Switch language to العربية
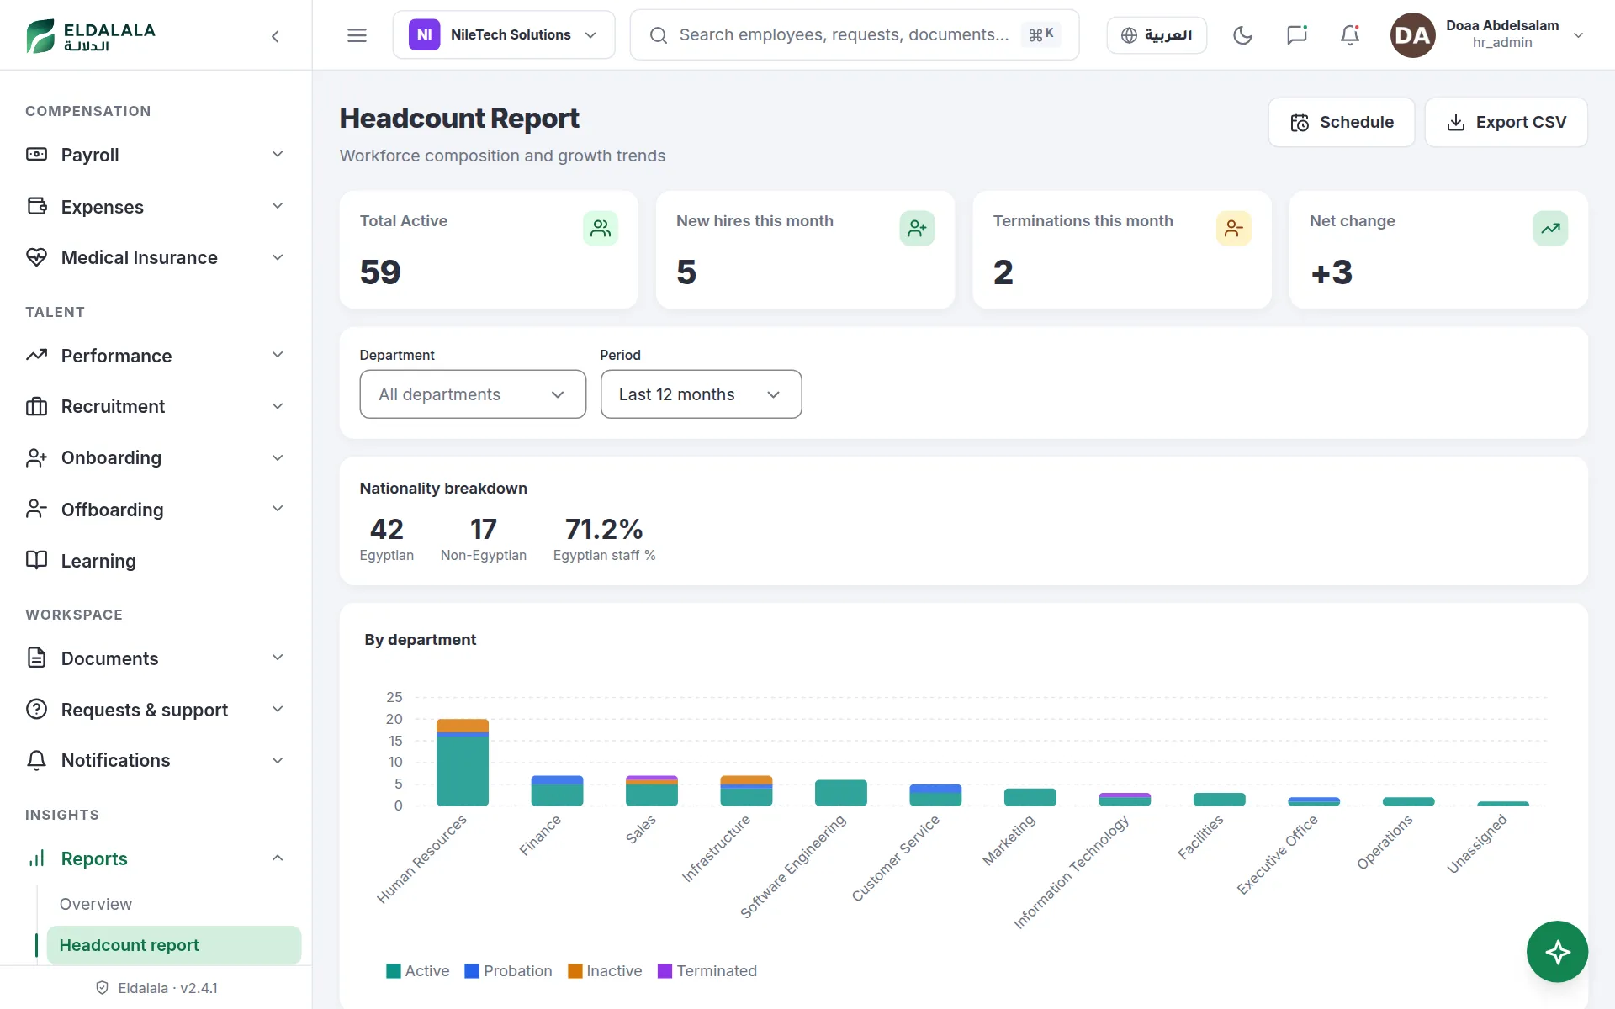The height and width of the screenshot is (1009, 1615). click(x=1157, y=35)
